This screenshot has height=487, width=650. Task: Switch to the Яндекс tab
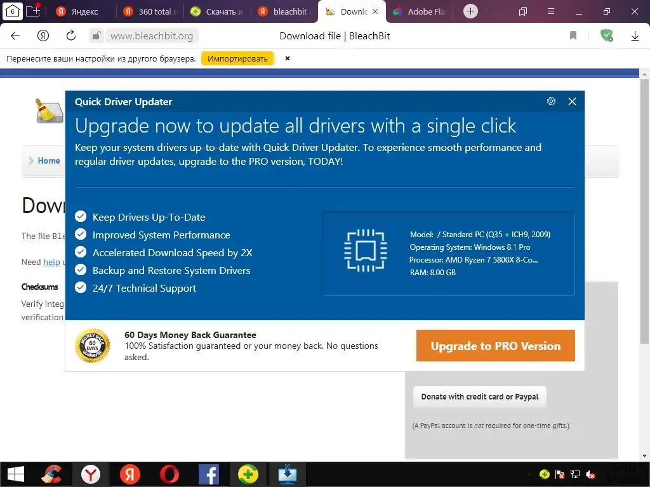[x=77, y=11]
